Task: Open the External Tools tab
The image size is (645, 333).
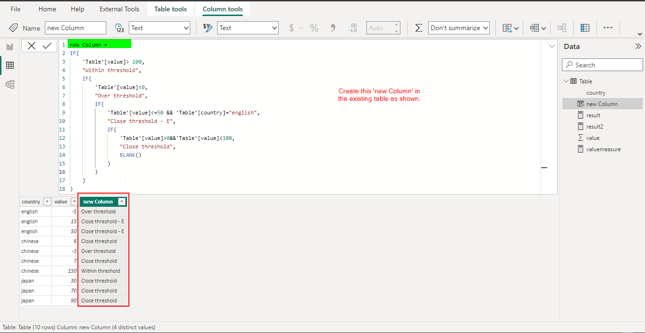Action: click(119, 9)
